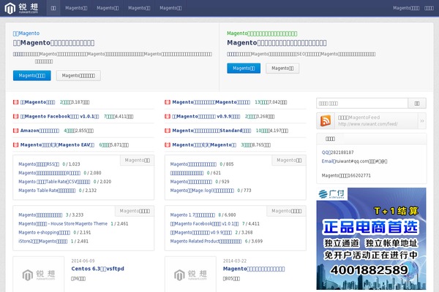
Task: Open the second Magento menu item in navbar
Action: [107, 8]
